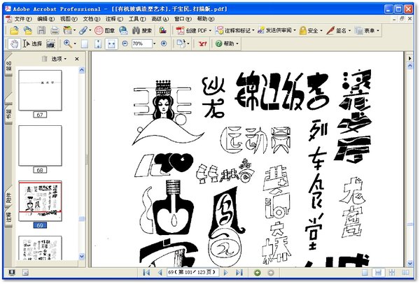Open the zoom percentage dropdown
Image resolution: width=420 pixels, height=284 pixels.
156,43
